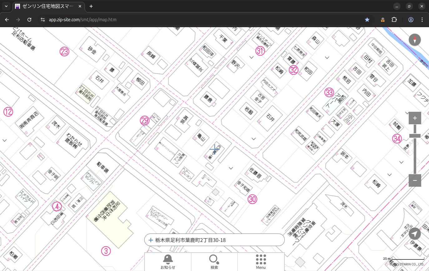Open the 検索 search tool
This screenshot has height=271, width=429.
click(214, 262)
